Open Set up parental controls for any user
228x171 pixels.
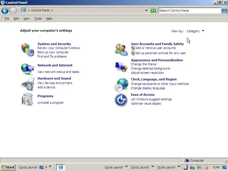click(160, 53)
